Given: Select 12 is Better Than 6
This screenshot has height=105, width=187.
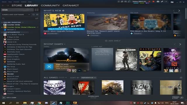Looking at the screenshot, I should (15, 34).
